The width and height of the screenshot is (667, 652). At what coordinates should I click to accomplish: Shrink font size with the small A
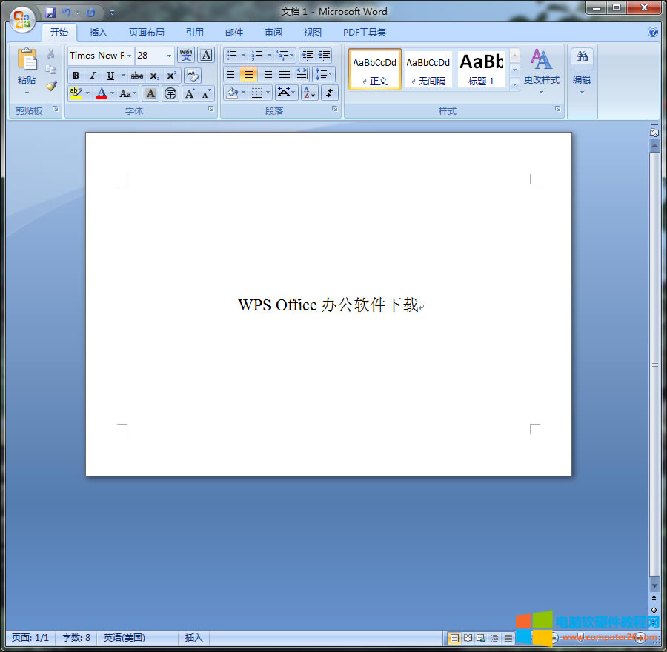click(206, 93)
